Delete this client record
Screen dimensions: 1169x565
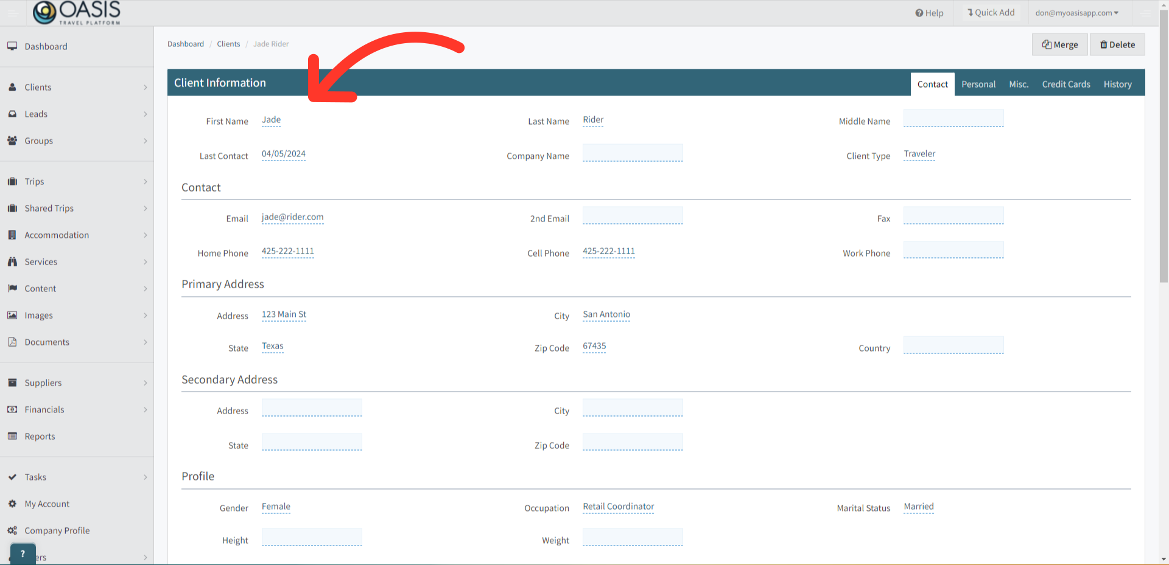click(x=1117, y=44)
